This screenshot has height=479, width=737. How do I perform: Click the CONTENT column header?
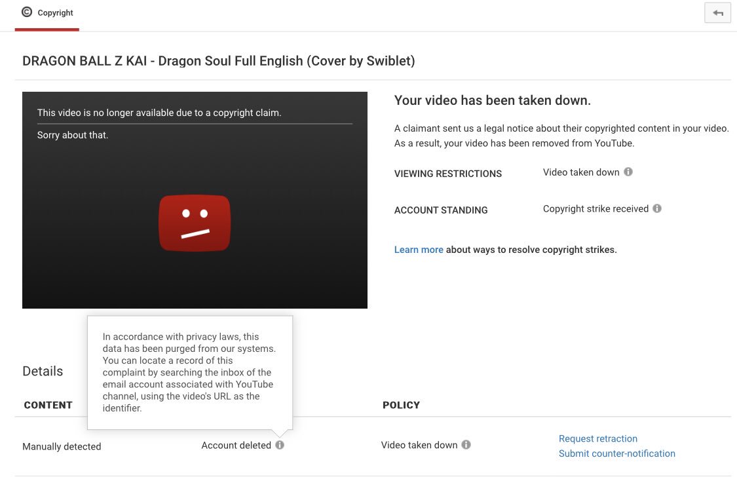[48, 405]
